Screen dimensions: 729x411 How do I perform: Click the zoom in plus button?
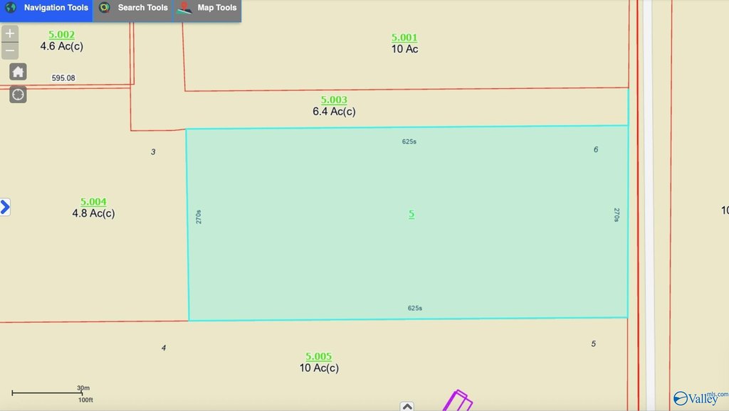point(10,33)
